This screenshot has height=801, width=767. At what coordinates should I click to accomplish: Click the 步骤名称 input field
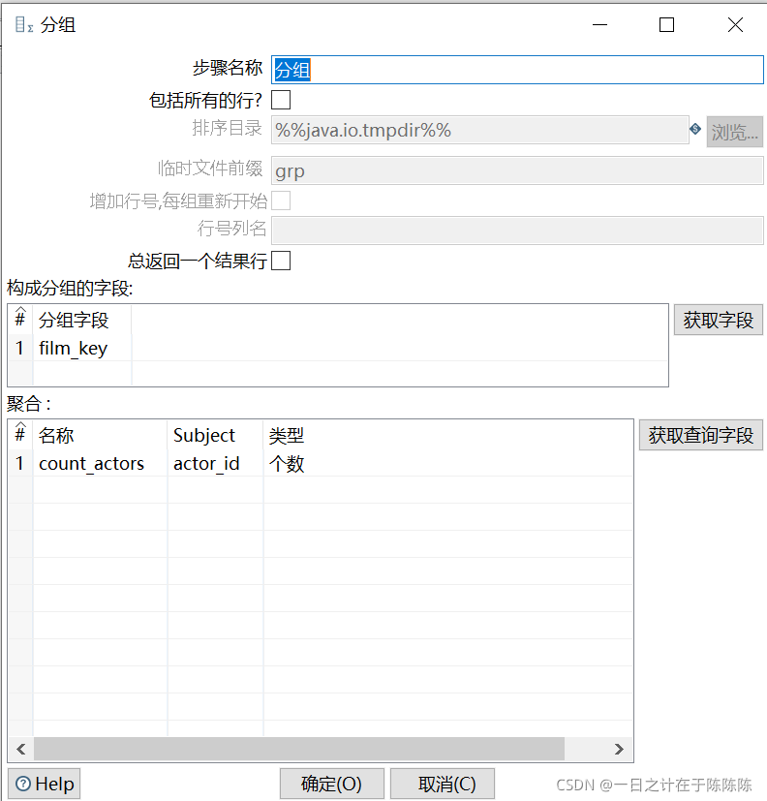pos(517,70)
